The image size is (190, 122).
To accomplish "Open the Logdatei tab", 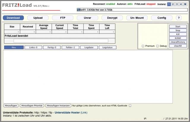I will pyautogui.click(x=89, y=47).
